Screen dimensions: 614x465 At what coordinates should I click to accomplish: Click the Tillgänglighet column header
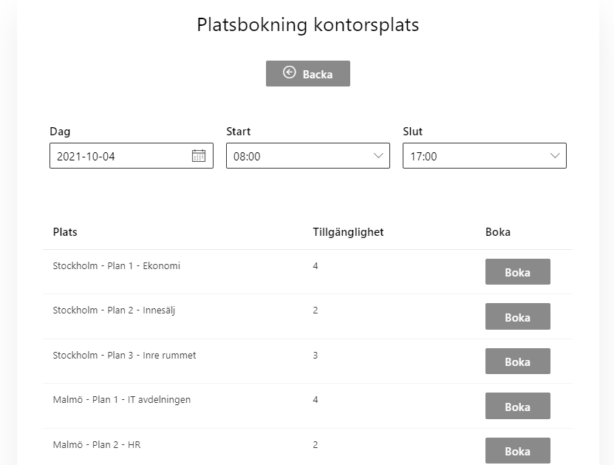[348, 232]
